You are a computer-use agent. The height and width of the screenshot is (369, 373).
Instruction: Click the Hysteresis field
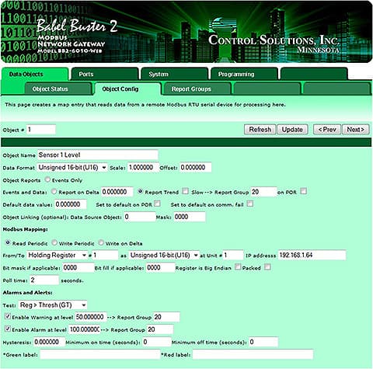point(49,342)
